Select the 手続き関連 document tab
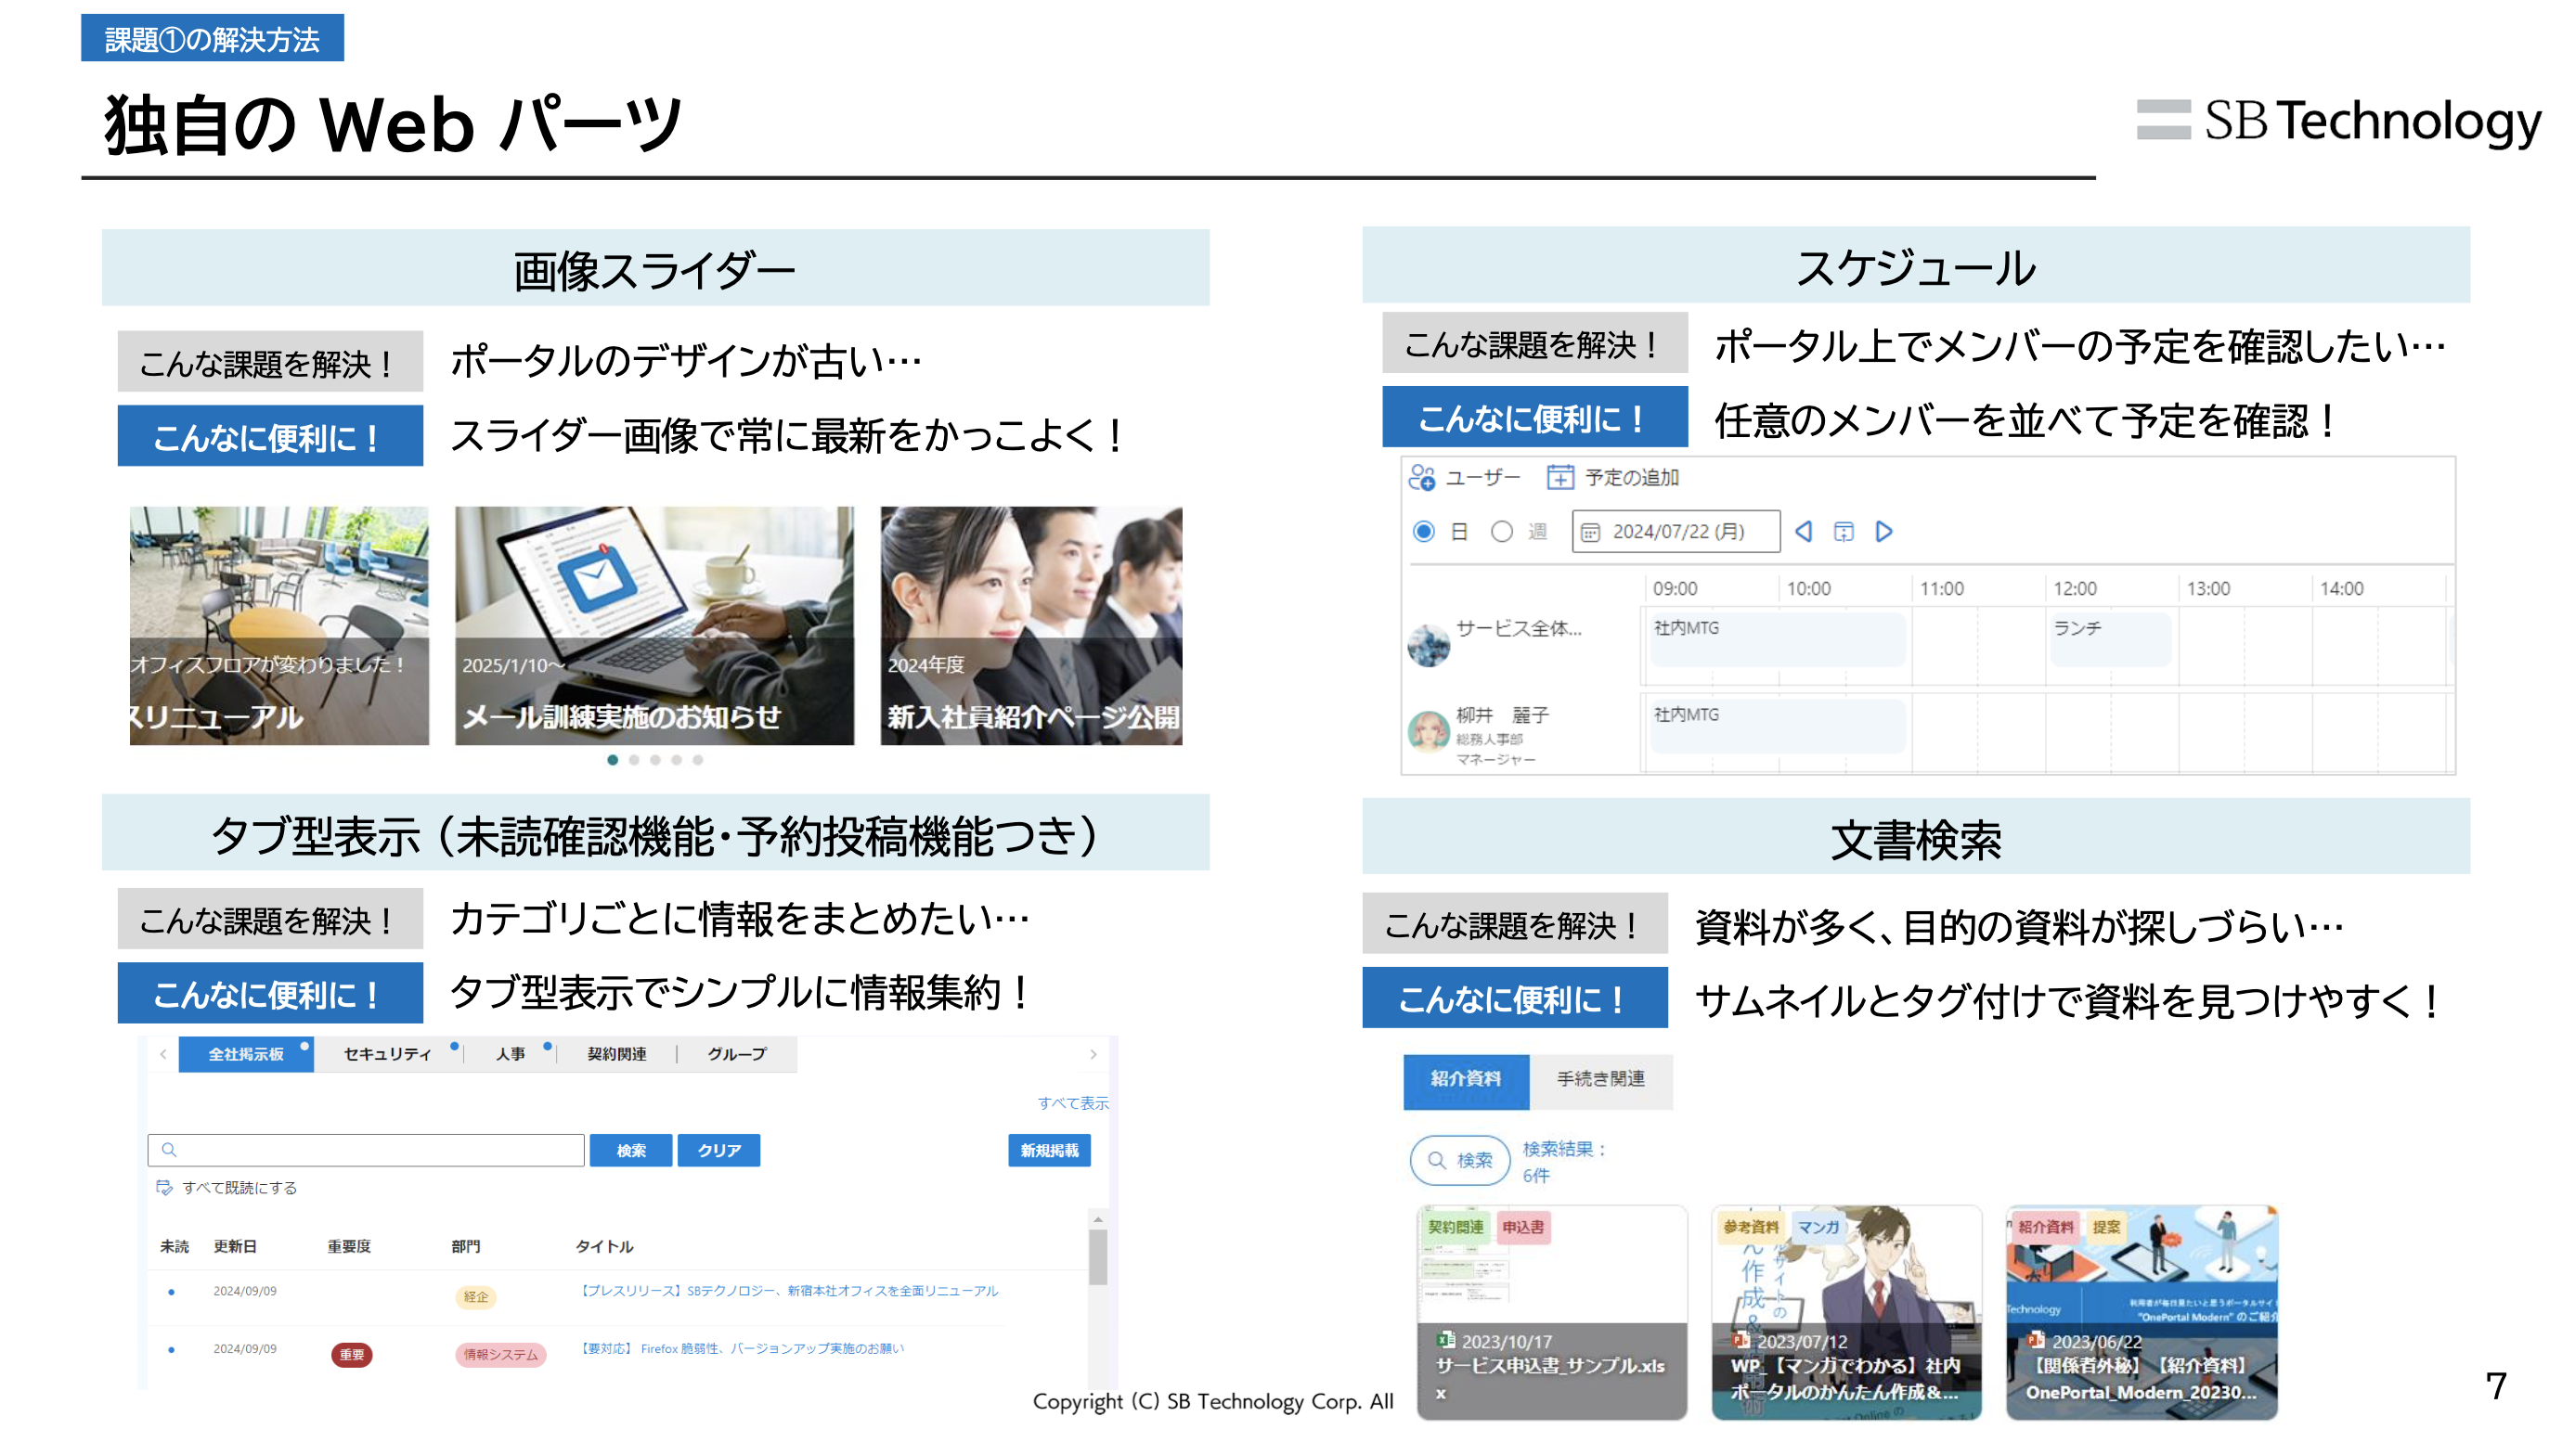 [x=1600, y=1080]
